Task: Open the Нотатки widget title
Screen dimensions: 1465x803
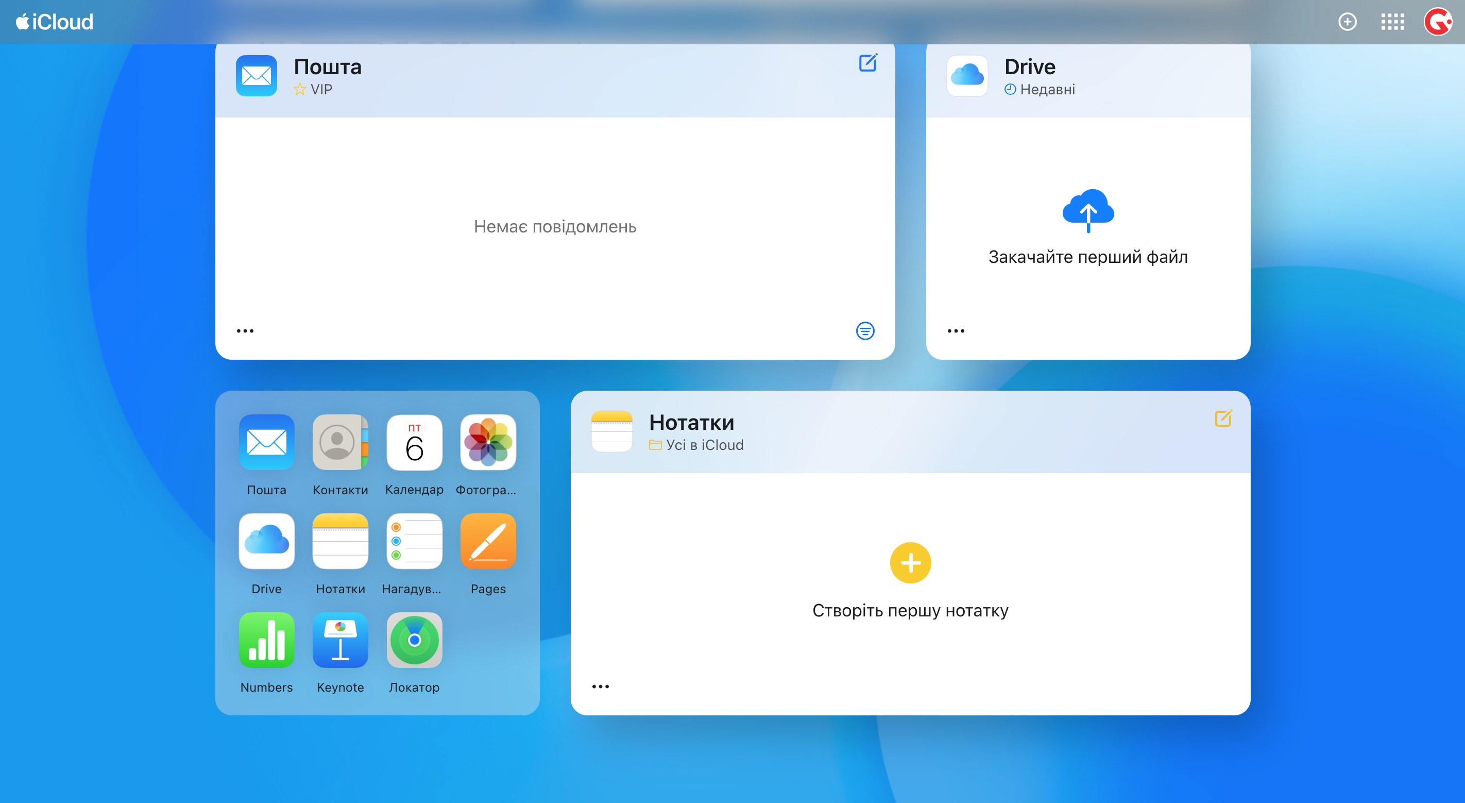Action: point(692,423)
